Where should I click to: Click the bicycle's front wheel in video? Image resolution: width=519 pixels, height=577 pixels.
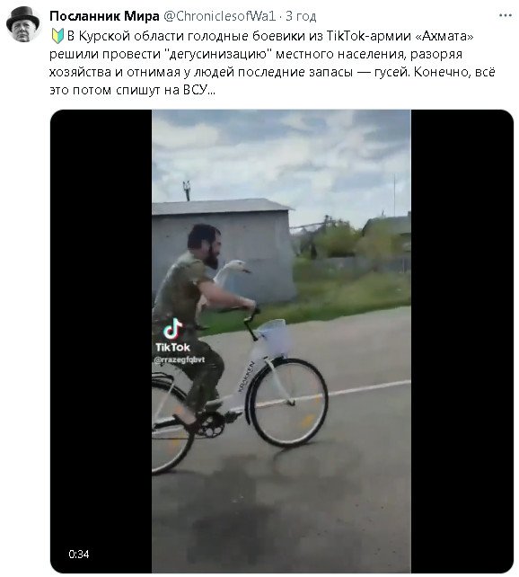point(286,403)
